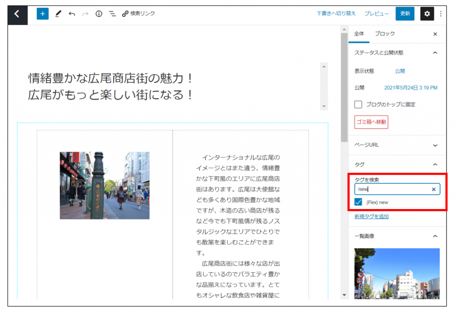
Task: Select the pencil edit tool
Action: pyautogui.click(x=58, y=14)
